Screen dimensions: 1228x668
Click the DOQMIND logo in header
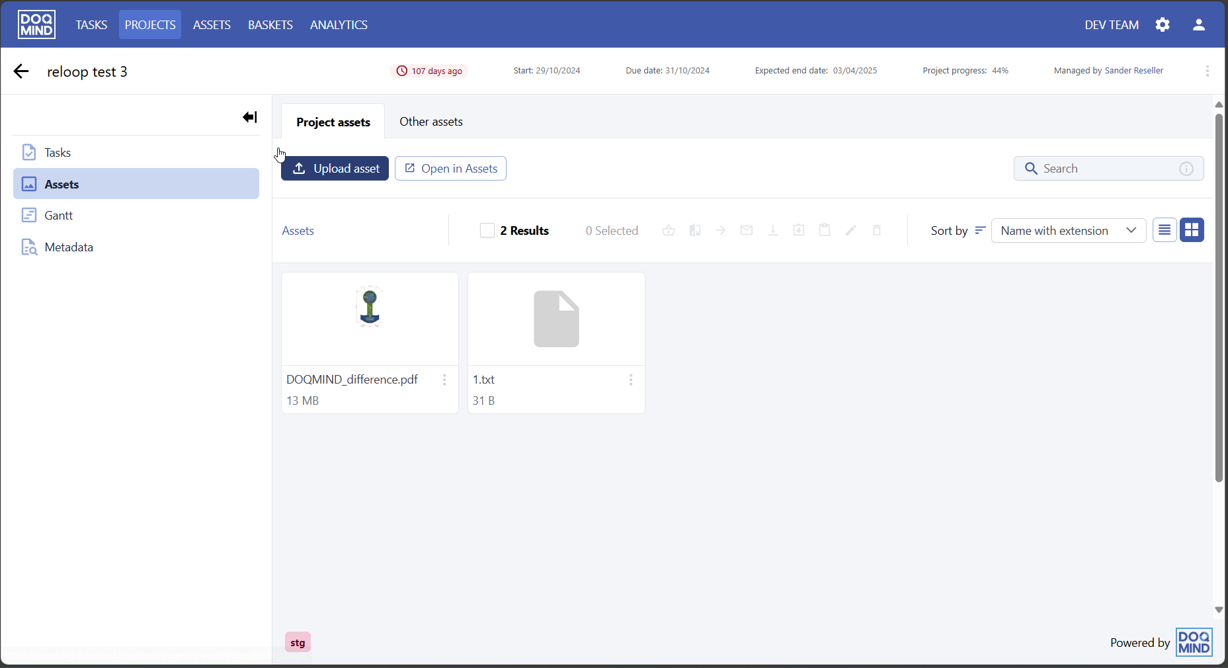(36, 25)
